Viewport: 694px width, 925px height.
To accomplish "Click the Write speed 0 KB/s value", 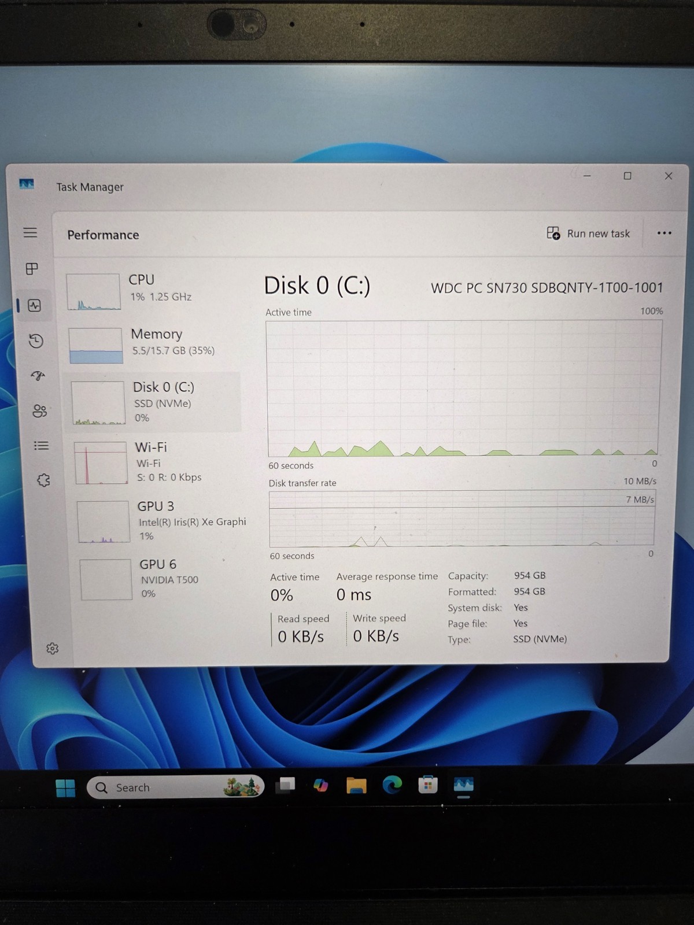I will click(x=376, y=636).
